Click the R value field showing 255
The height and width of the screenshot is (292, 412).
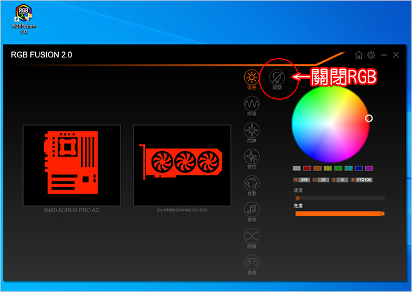point(304,180)
